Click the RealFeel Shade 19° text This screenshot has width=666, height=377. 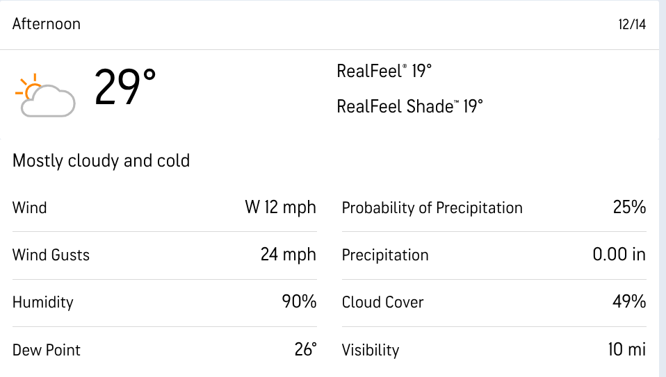(409, 106)
